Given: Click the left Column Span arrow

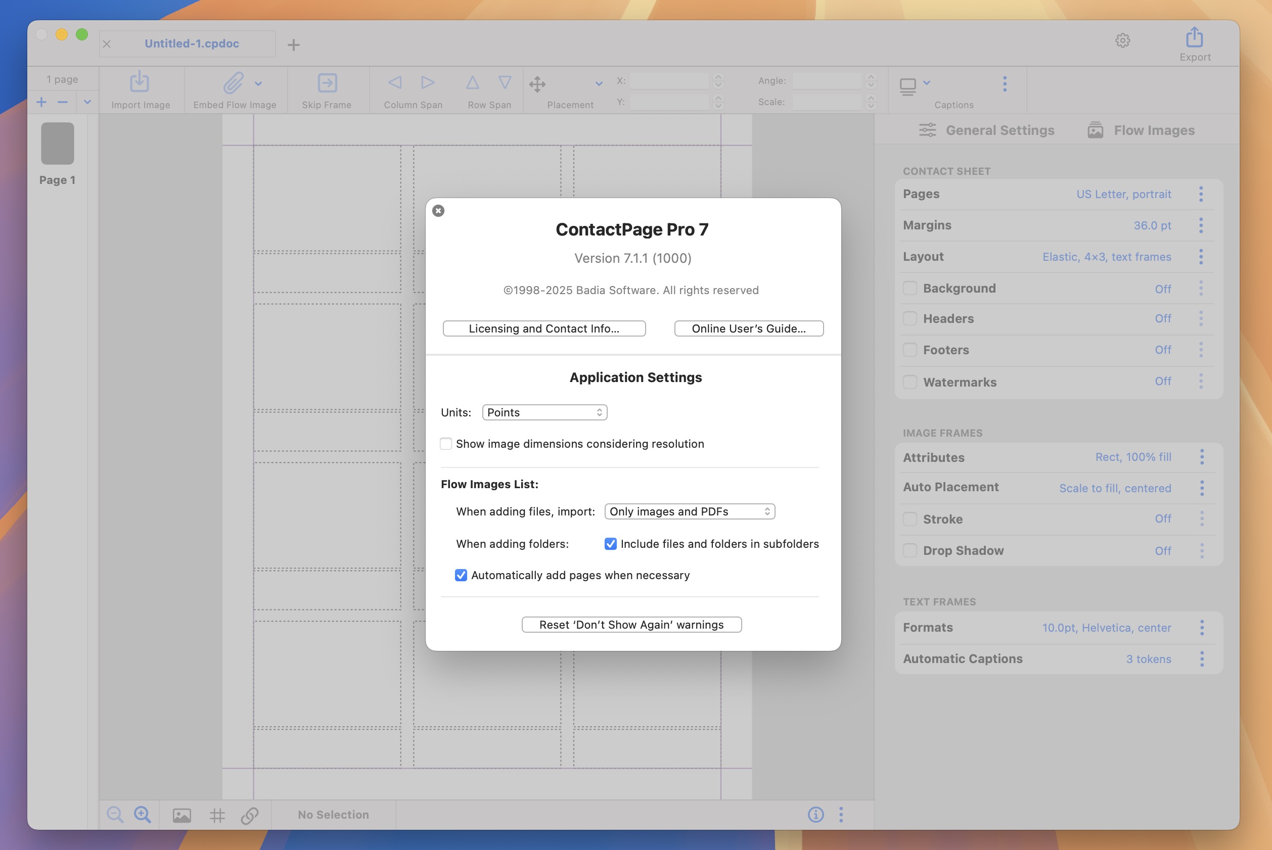Looking at the screenshot, I should click(x=395, y=82).
